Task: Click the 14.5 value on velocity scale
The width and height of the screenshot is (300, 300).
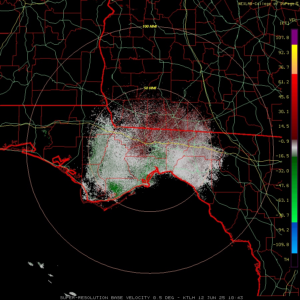Action: pyautogui.click(x=284, y=126)
